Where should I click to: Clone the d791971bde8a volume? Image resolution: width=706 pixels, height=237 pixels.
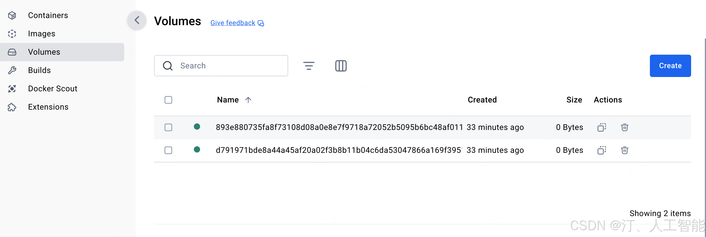click(x=602, y=150)
